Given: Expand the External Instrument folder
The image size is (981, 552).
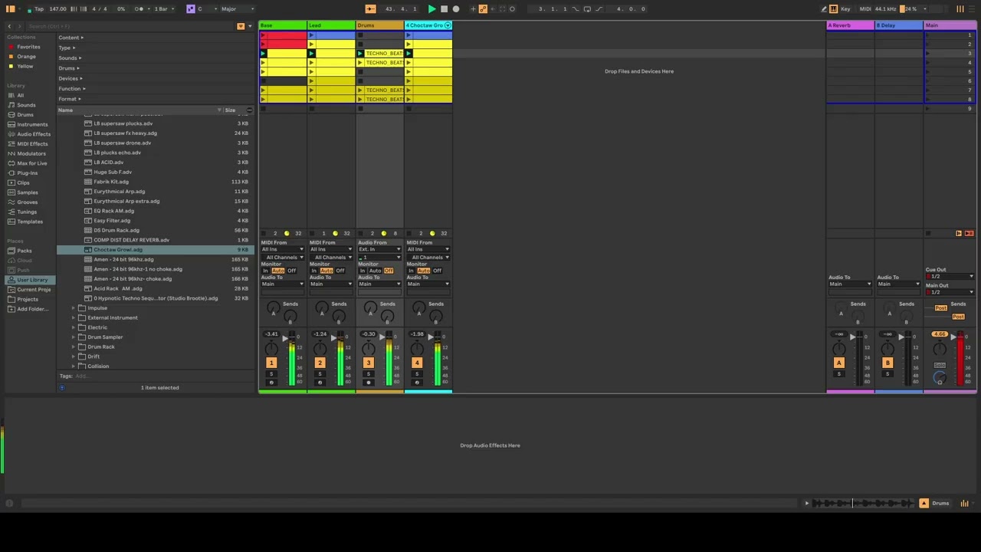Looking at the screenshot, I should 74,317.
